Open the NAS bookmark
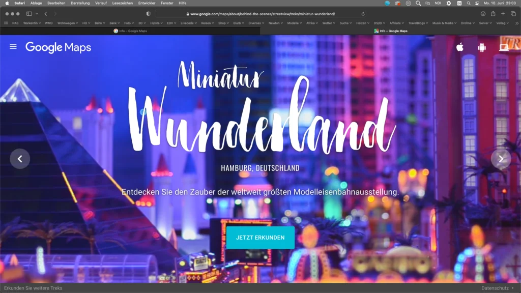521x293 pixels. pos(15,23)
